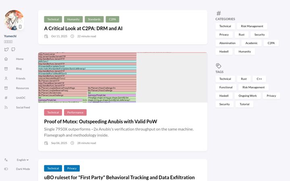Select Privacy under Categories
Screen dimensions: 290x181
pos(224,35)
